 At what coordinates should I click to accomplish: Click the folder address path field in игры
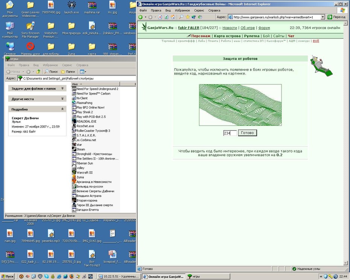(x=76, y=78)
